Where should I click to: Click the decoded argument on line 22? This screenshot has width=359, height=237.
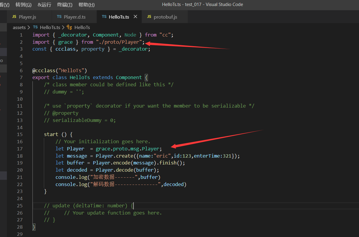click(174, 184)
